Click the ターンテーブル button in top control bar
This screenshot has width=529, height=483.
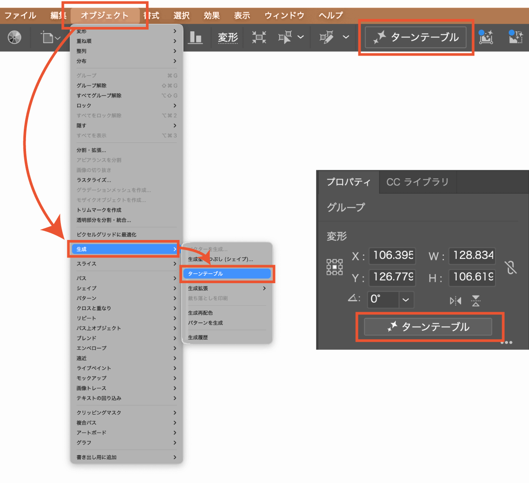tap(416, 37)
